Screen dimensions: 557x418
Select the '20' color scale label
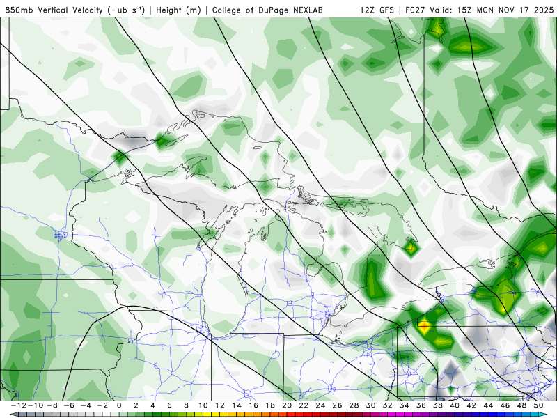tap(287, 405)
